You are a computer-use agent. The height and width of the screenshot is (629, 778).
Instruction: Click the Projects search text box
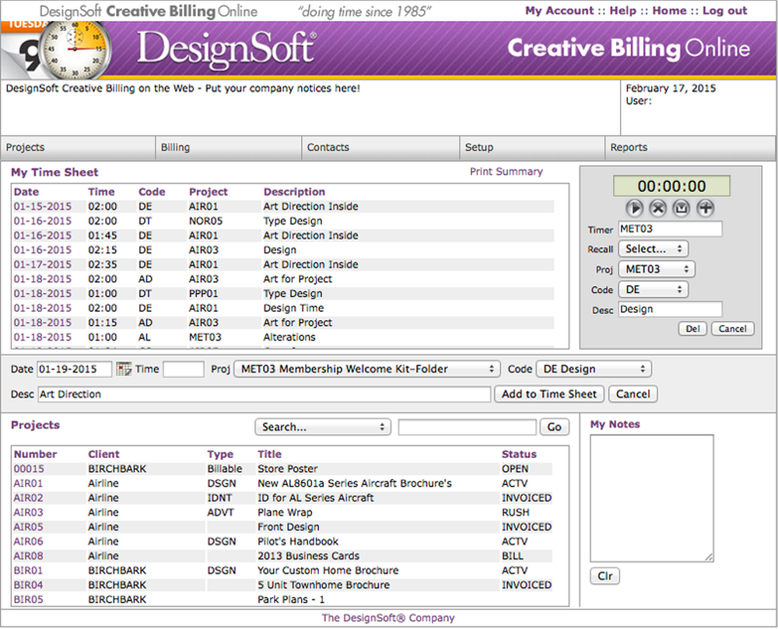(467, 427)
